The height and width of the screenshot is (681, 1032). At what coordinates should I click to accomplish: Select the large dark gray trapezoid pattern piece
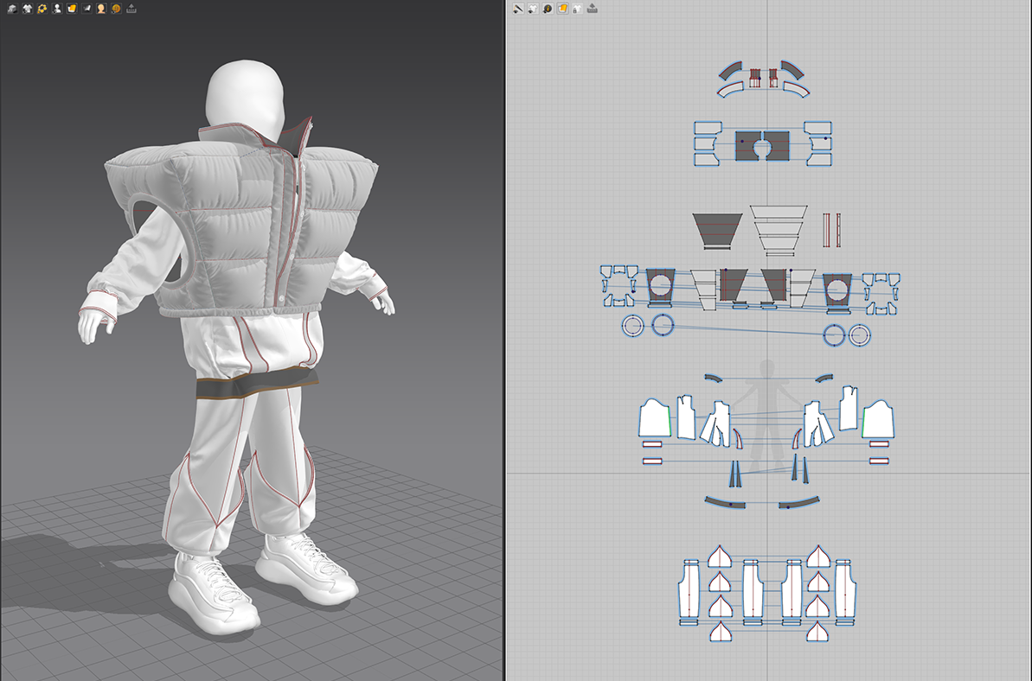click(x=716, y=227)
